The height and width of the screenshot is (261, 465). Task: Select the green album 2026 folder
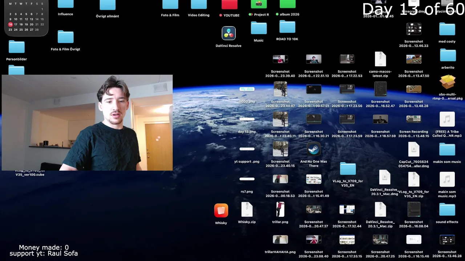(287, 4)
